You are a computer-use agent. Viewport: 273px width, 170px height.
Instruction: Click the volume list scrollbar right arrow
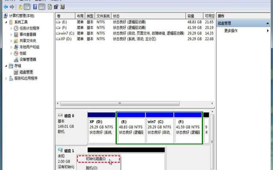[x=212, y=103]
